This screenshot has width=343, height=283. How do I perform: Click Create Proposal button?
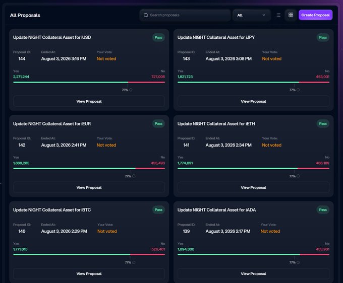315,15
